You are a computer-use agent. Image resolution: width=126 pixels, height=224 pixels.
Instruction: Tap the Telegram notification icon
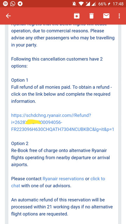(20, 4)
